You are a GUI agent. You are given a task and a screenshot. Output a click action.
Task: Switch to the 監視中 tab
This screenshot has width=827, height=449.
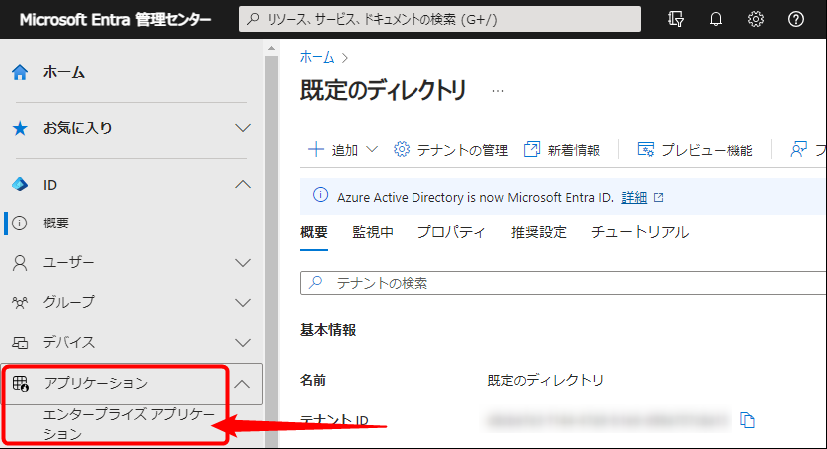[373, 232]
